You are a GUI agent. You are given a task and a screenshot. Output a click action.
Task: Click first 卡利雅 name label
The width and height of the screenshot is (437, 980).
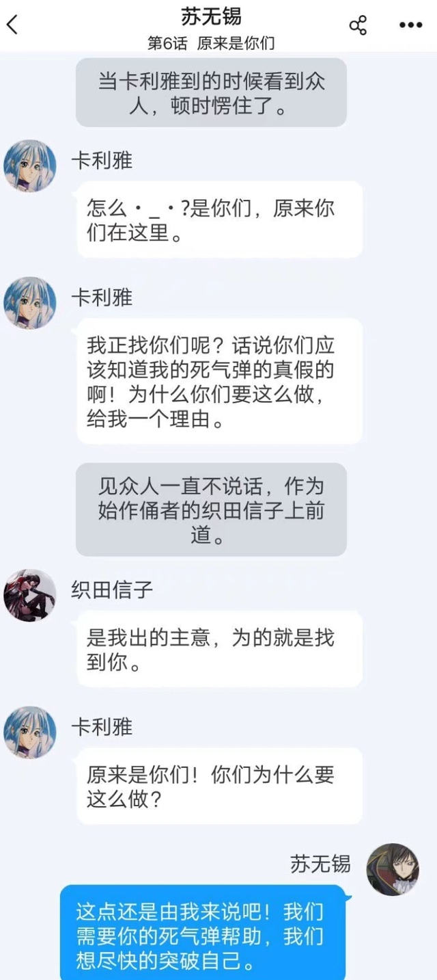[x=102, y=161]
